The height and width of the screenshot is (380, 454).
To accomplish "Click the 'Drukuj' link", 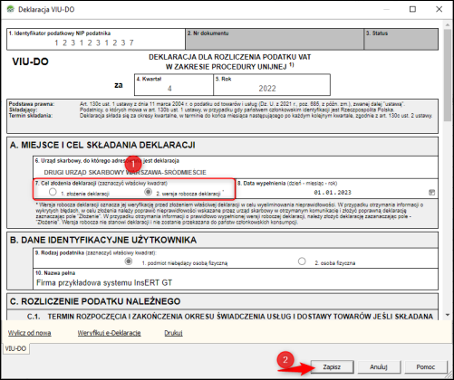I will click(173, 333).
